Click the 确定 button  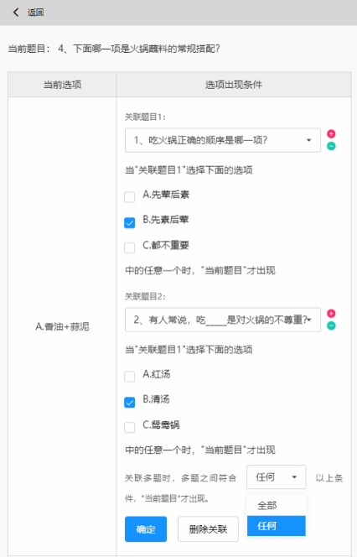[x=146, y=529]
